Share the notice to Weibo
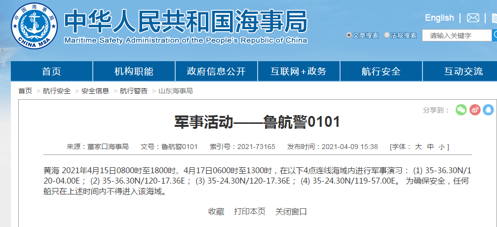 tap(475, 110)
